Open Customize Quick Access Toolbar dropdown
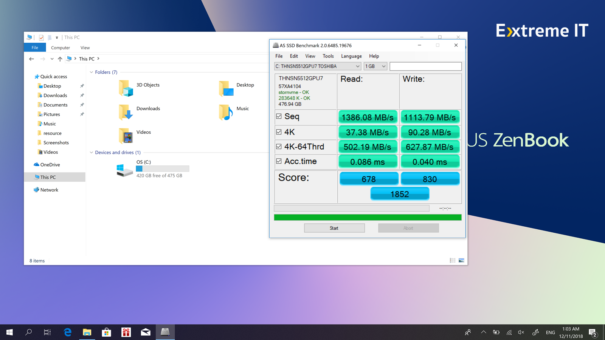This screenshot has height=340, width=605. point(57,37)
